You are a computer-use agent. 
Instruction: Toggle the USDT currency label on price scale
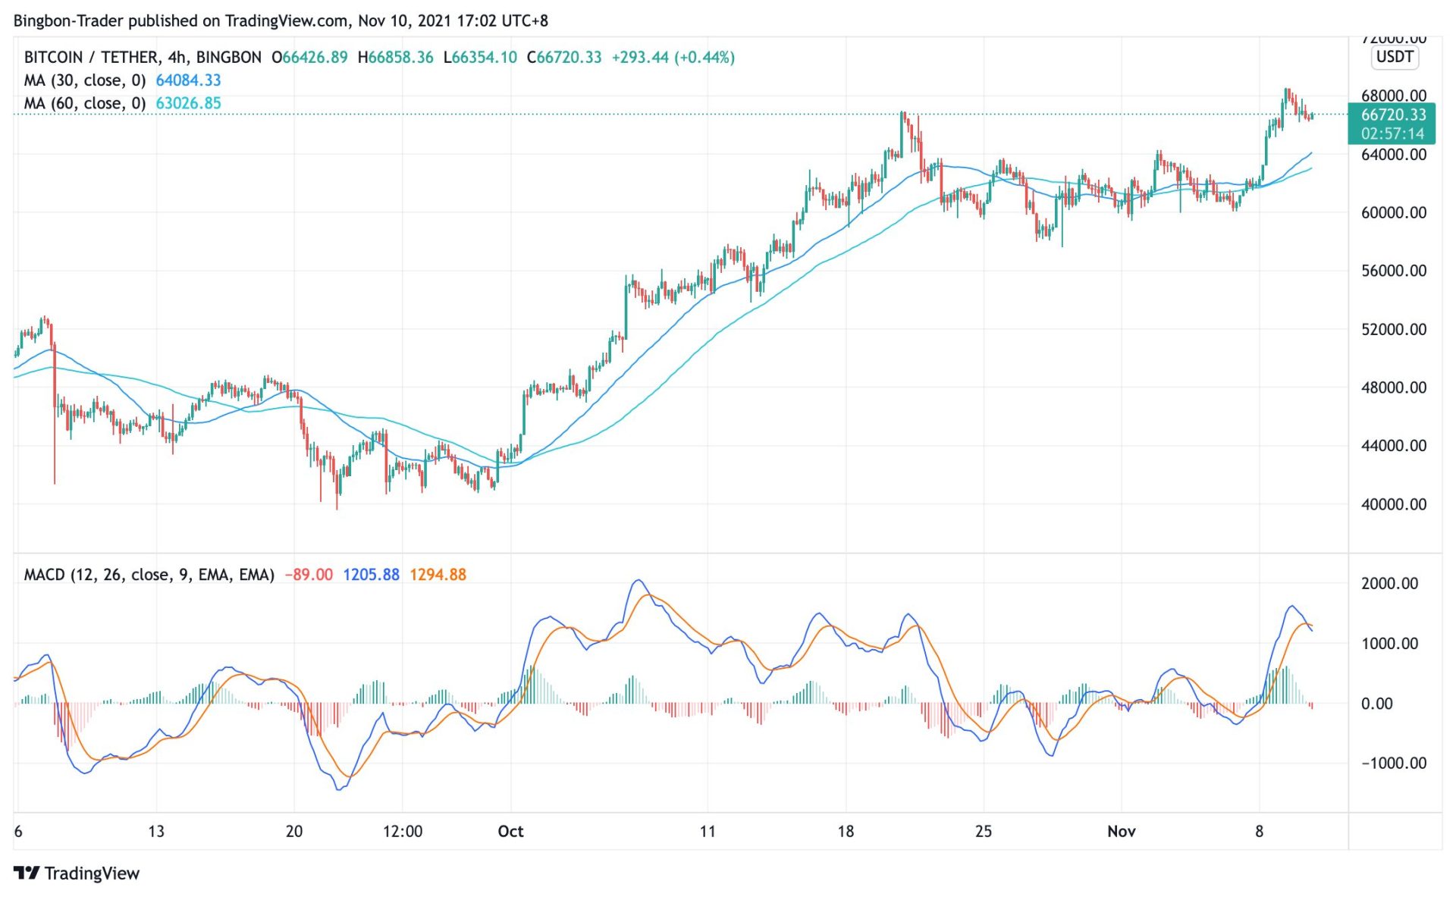[1394, 56]
